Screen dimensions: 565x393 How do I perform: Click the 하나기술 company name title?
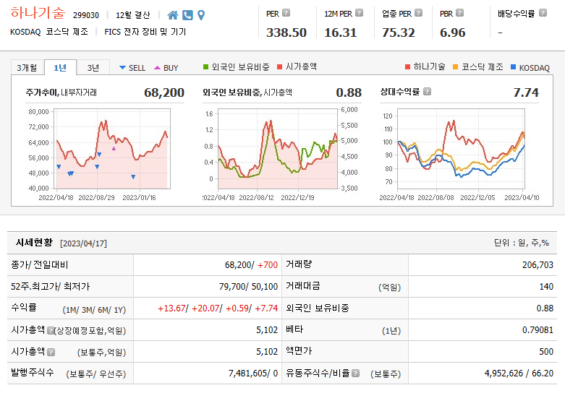(x=38, y=13)
